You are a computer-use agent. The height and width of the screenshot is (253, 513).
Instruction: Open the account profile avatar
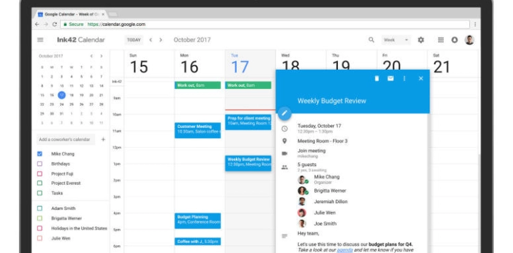click(x=469, y=40)
